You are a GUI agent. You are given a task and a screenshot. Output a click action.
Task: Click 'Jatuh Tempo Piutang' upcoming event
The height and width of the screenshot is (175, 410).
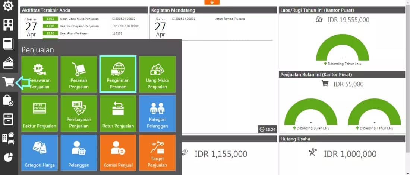click(x=230, y=19)
